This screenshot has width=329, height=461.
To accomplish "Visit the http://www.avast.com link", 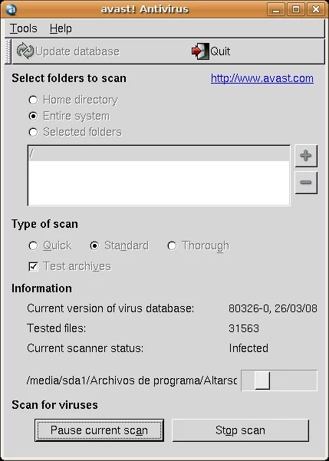I will pyautogui.click(x=262, y=78).
